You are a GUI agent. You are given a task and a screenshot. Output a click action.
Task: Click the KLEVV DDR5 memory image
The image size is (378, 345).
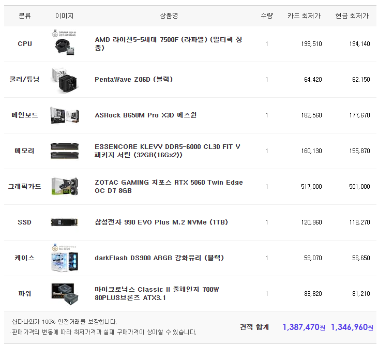pyautogui.click(x=64, y=151)
